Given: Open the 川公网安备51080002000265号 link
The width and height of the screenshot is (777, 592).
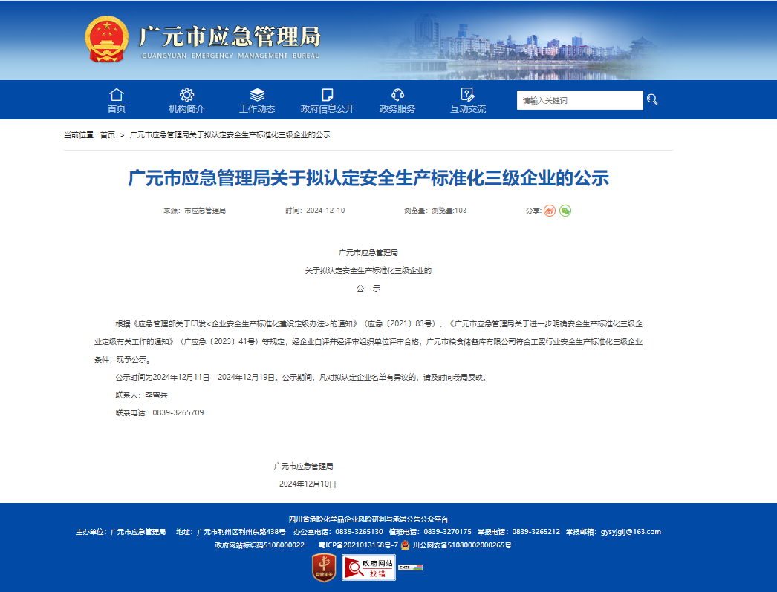Looking at the screenshot, I should pyautogui.click(x=462, y=545).
